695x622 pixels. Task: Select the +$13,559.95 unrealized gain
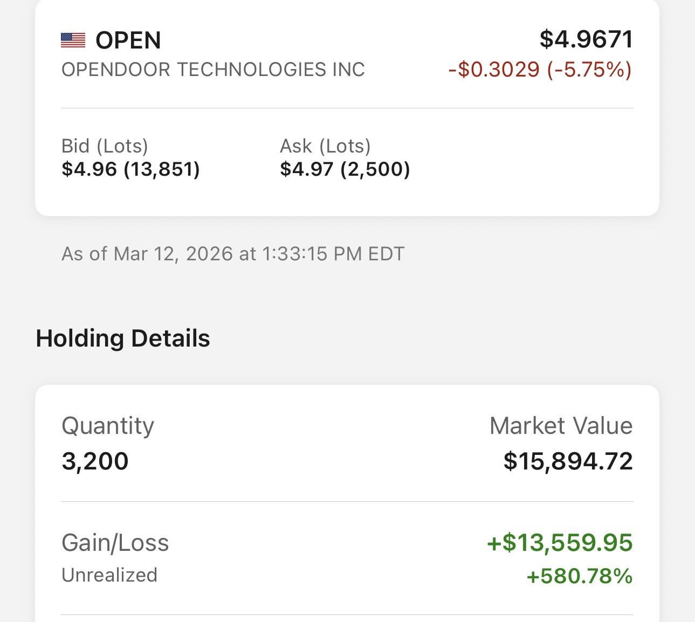pyautogui.click(x=560, y=543)
